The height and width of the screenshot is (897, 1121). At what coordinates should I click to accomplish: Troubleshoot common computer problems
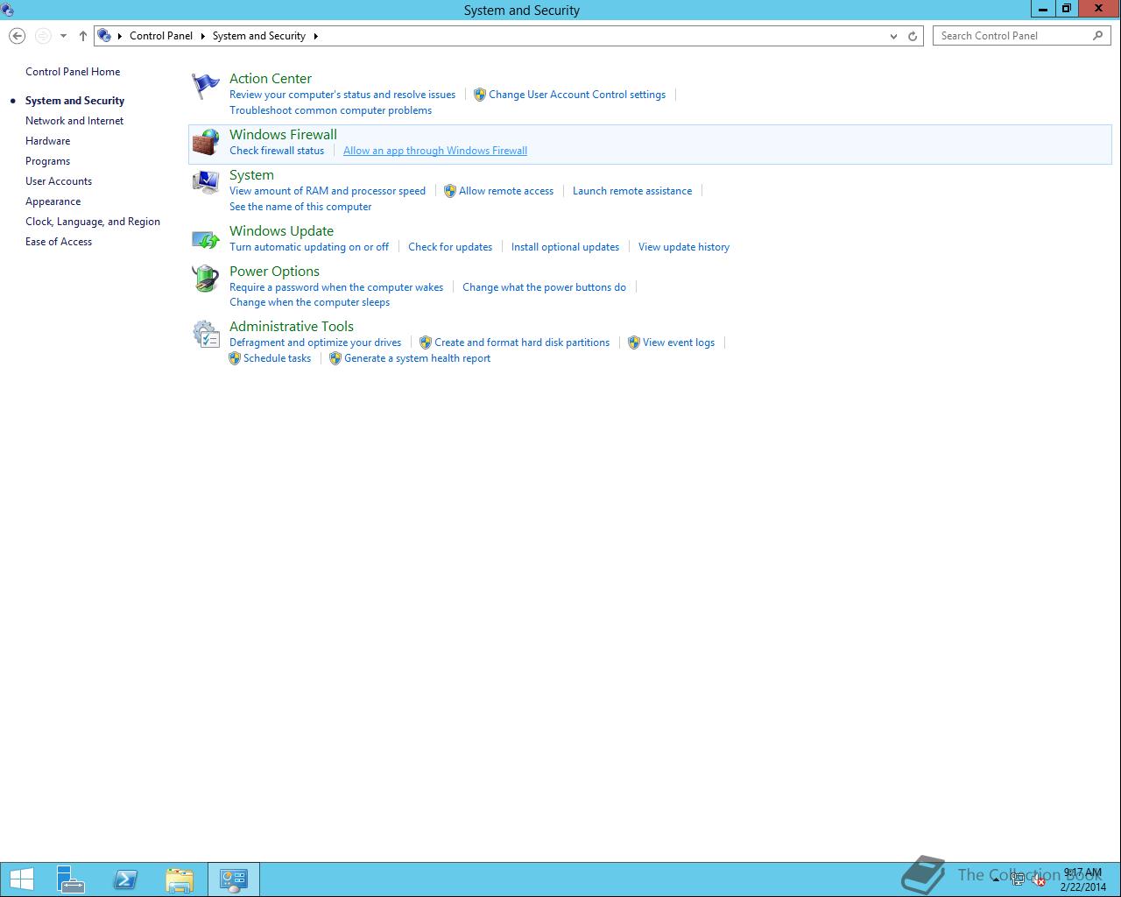[x=330, y=110]
